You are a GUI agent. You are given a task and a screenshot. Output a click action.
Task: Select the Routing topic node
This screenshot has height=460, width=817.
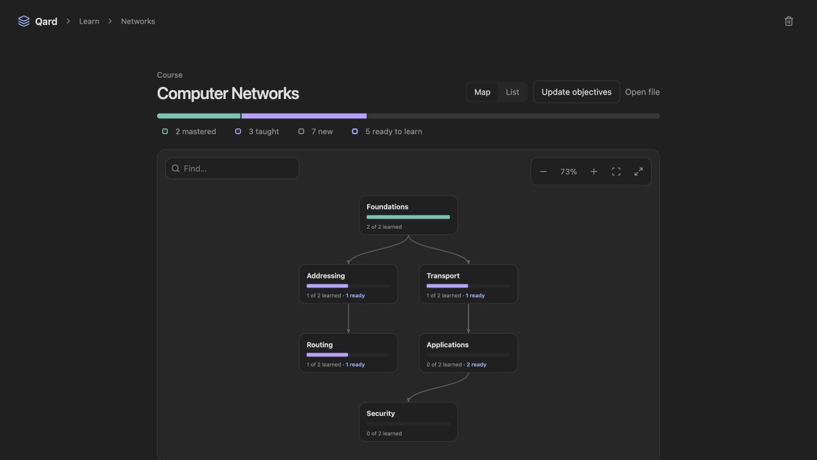coord(349,353)
